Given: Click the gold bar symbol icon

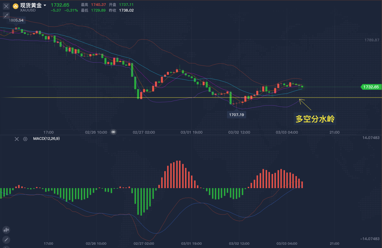Looking at the screenshot, I should (x=15, y=6).
